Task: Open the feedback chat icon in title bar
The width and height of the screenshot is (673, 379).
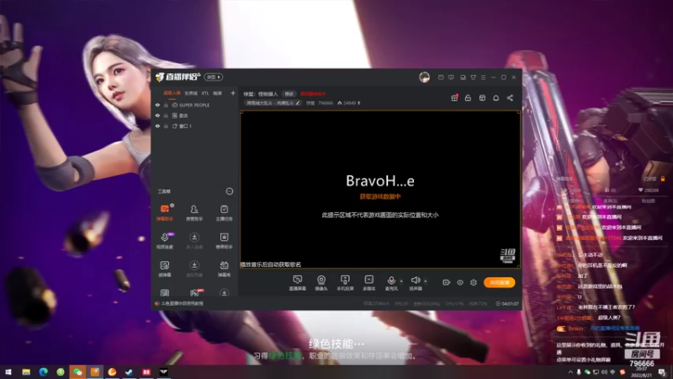Action: click(x=451, y=77)
